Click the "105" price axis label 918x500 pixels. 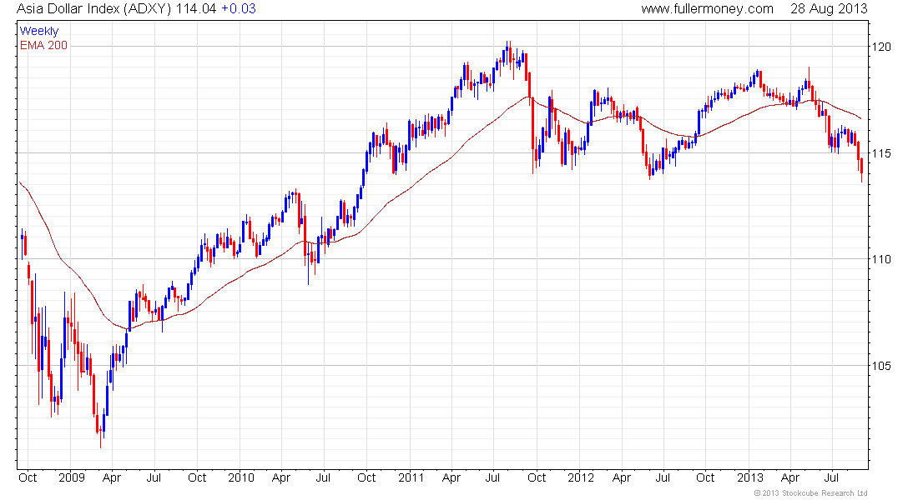coord(881,366)
